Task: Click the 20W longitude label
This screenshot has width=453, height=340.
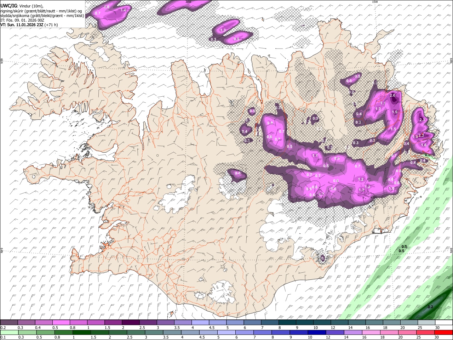Action: (x=188, y=2)
